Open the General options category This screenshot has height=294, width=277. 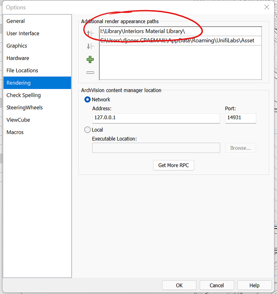click(x=37, y=21)
